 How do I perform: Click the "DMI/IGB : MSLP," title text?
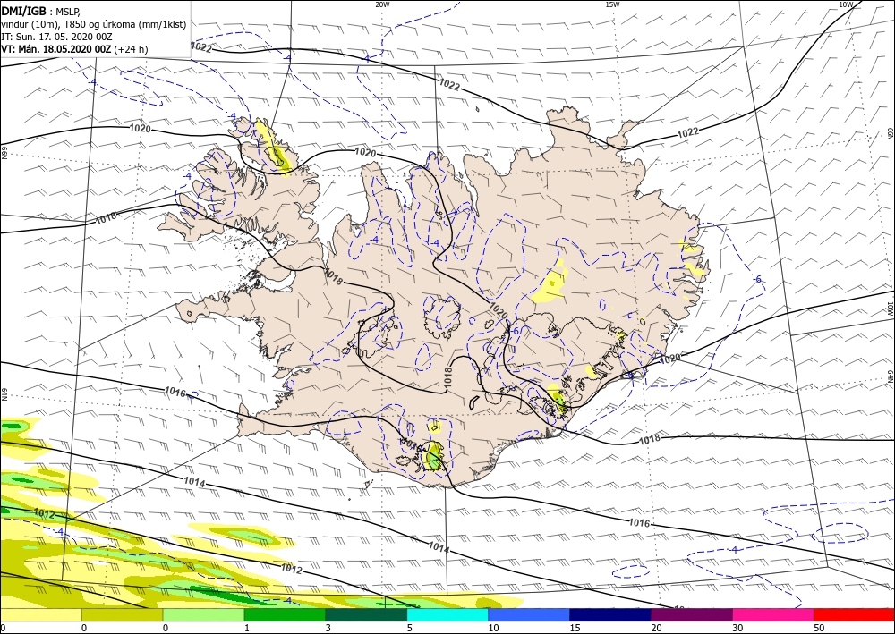pos(42,11)
